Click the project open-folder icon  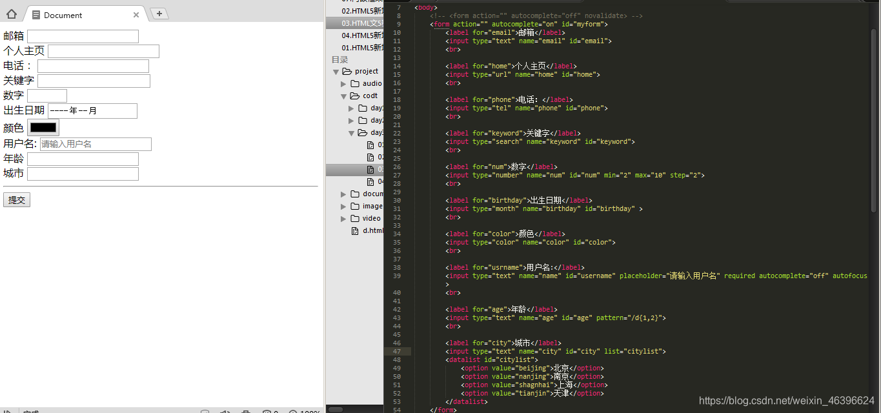pyautogui.click(x=347, y=71)
